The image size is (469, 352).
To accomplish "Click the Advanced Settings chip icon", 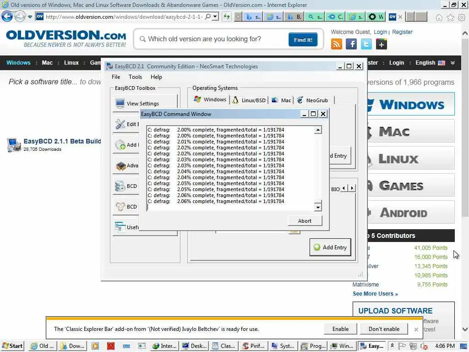I will pyautogui.click(x=120, y=165).
